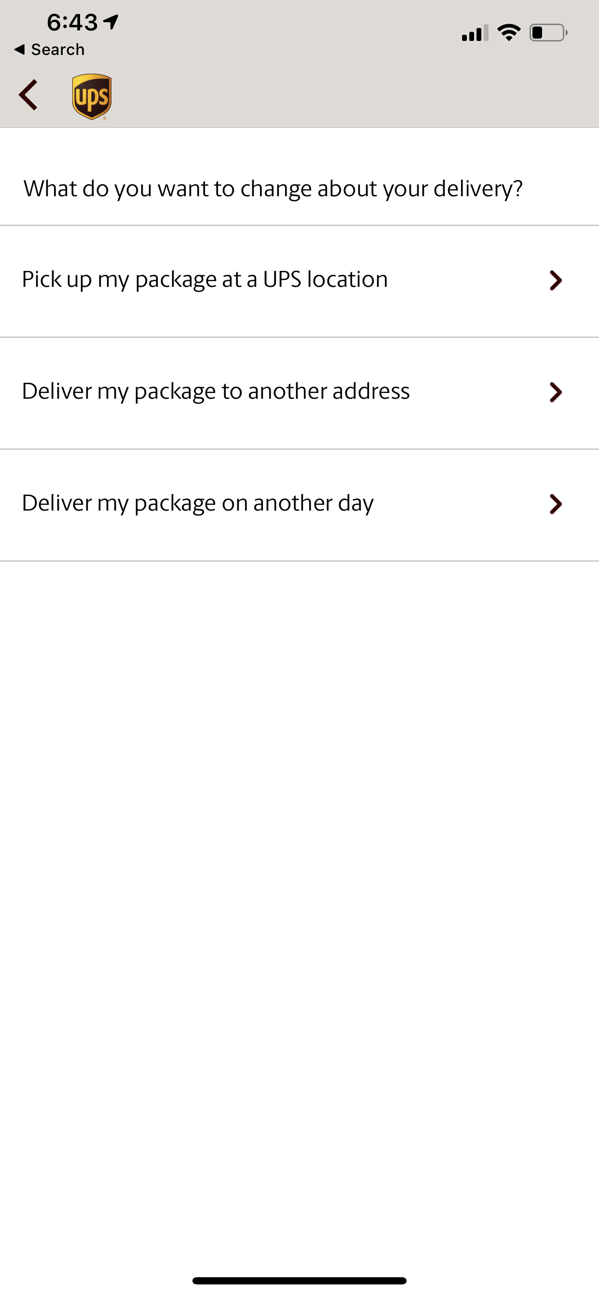Tap the delivery change question heading
The height and width of the screenshot is (1296, 599).
pos(273,189)
